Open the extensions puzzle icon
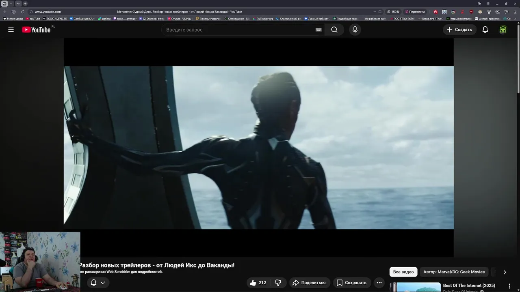The height and width of the screenshot is (292, 520). (x=507, y=12)
